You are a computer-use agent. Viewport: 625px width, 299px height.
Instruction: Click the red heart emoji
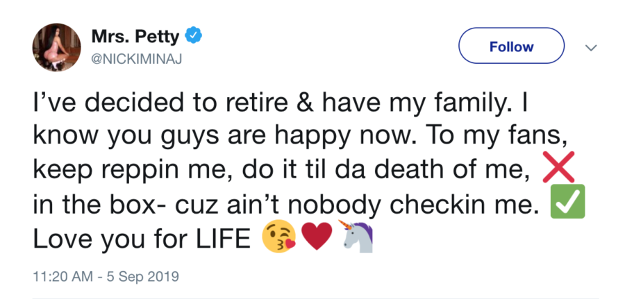(x=317, y=236)
